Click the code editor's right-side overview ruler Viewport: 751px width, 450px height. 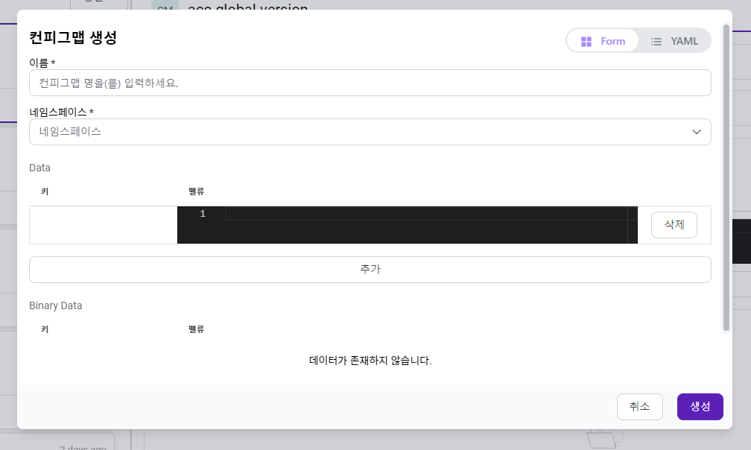(633, 225)
